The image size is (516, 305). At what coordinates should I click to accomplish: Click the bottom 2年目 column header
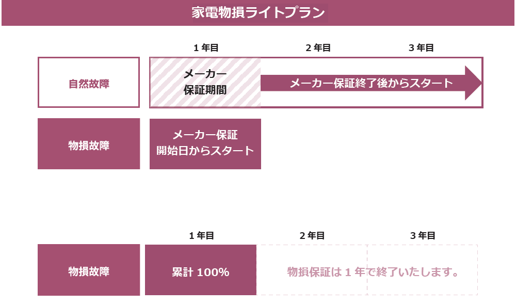[x=312, y=235]
